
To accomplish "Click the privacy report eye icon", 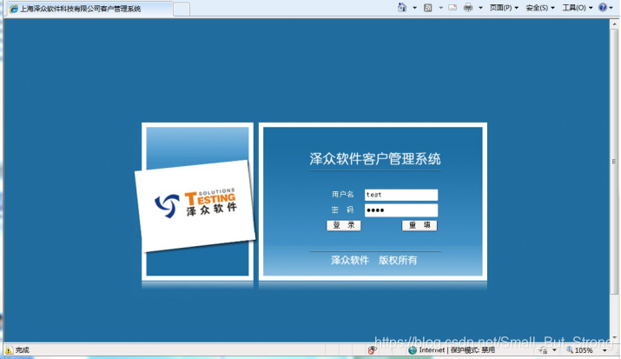I will pyautogui.click(x=372, y=350).
